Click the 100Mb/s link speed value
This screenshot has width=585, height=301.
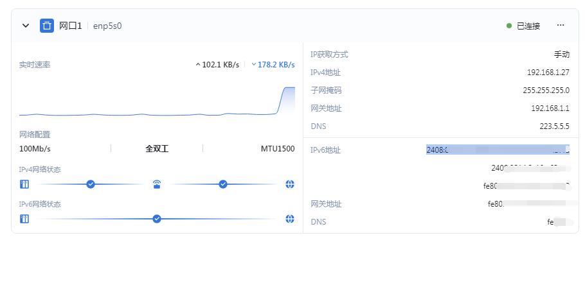(x=35, y=149)
